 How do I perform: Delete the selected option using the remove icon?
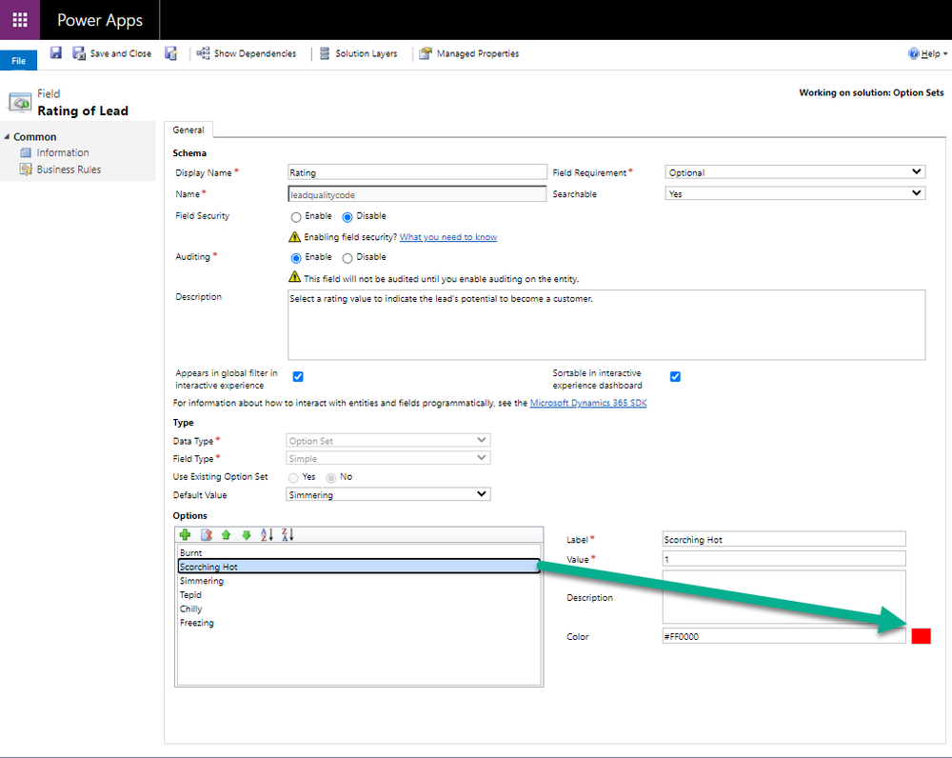click(207, 535)
